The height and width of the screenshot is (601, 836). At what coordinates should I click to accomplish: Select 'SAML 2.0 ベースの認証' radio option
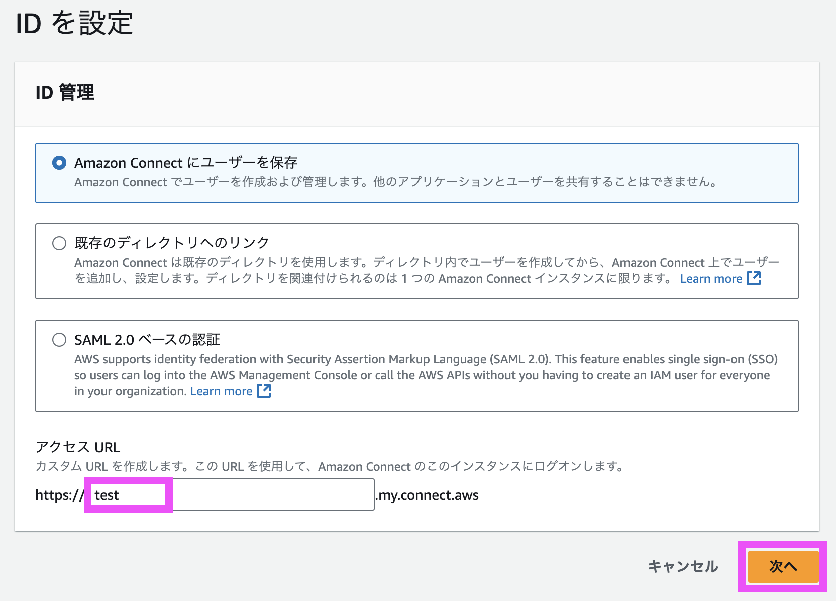click(59, 340)
